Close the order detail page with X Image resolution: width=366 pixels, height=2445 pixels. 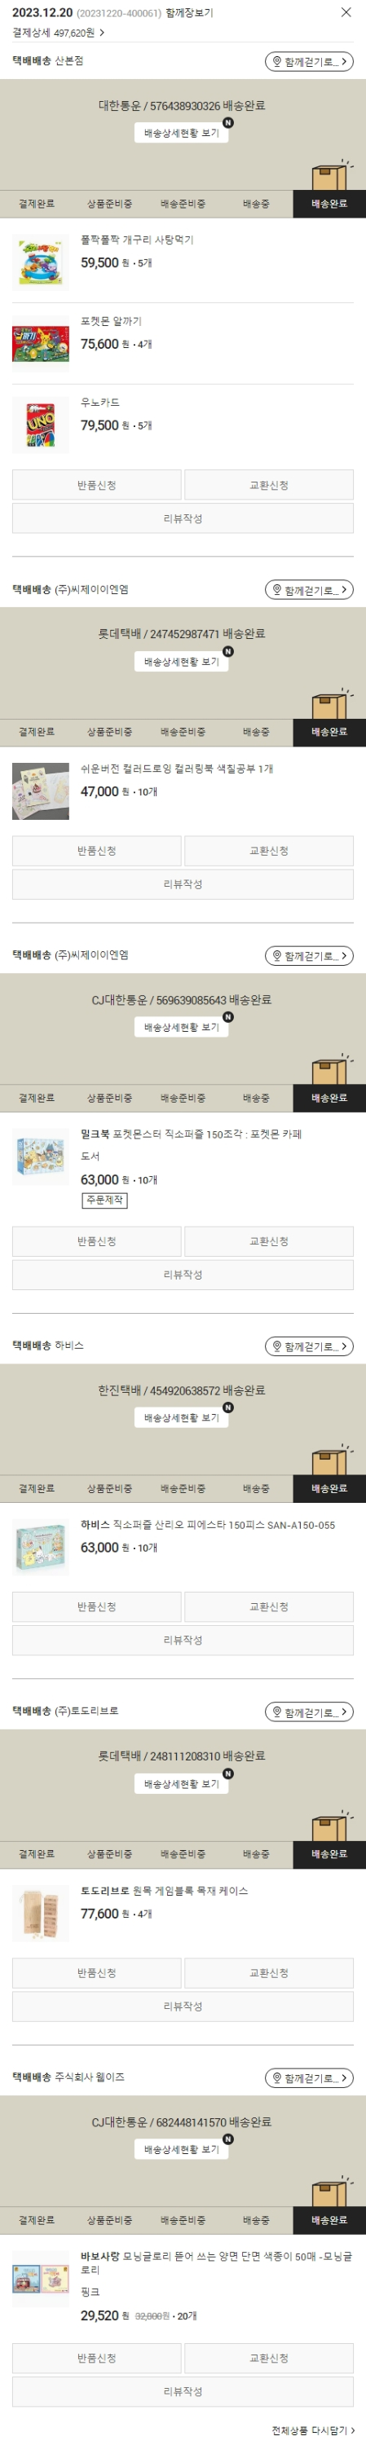click(x=346, y=12)
